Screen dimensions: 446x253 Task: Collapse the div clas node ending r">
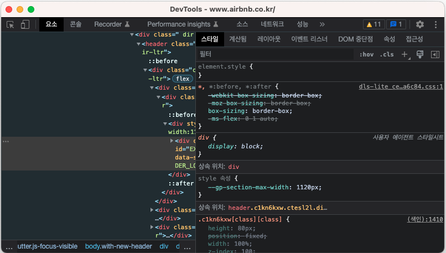click(158, 97)
